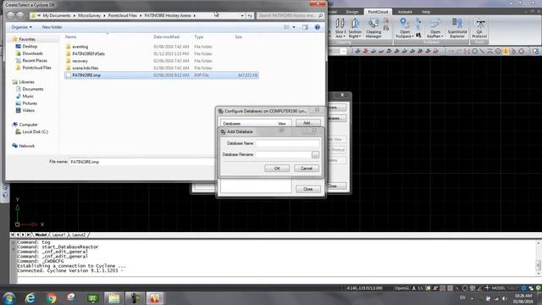Viewport: 542px width, 305px height.
Task: Click the green check status bar icon
Action: [x=539, y=288]
